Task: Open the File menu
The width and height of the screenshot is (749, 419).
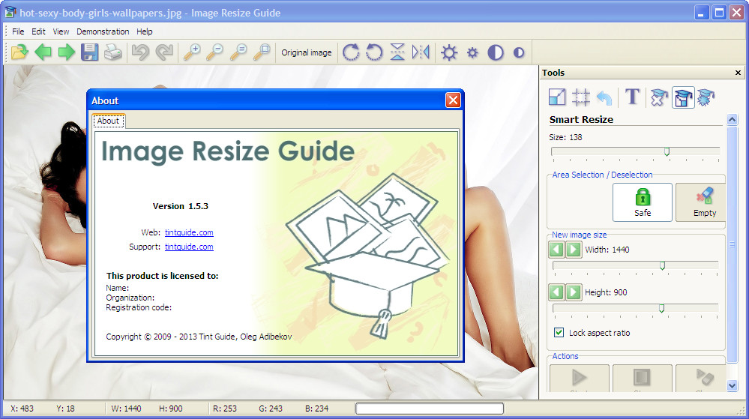Action: pyautogui.click(x=18, y=31)
